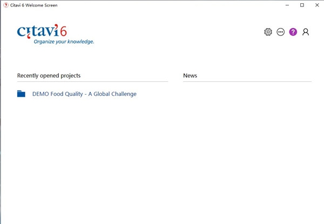Screen dimensions: 324x224
Task: Click the more options ellipsis icon
Action: [x=281, y=32]
